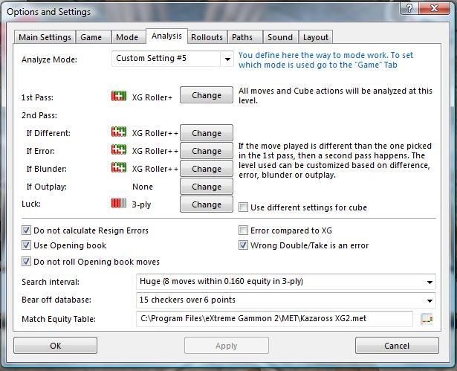This screenshot has height=371, width=457.
Task: Toggle Wrong Double/Take is an error
Action: (x=244, y=245)
